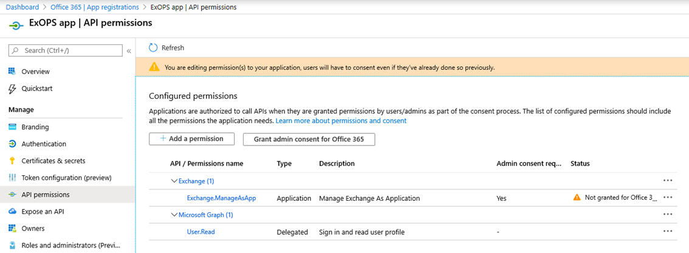Click 'Not granted for Office 3...' status text

pyautogui.click(x=622, y=197)
